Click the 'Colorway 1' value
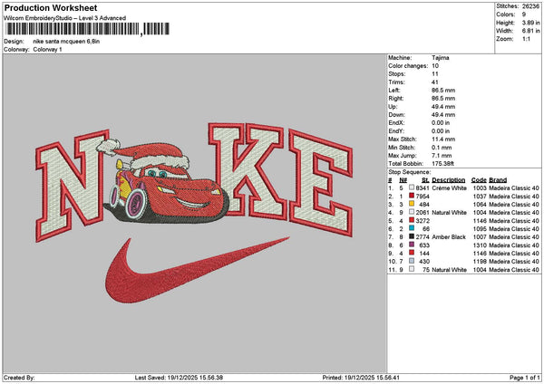Viewport: 544px width, 384px height. (47, 50)
